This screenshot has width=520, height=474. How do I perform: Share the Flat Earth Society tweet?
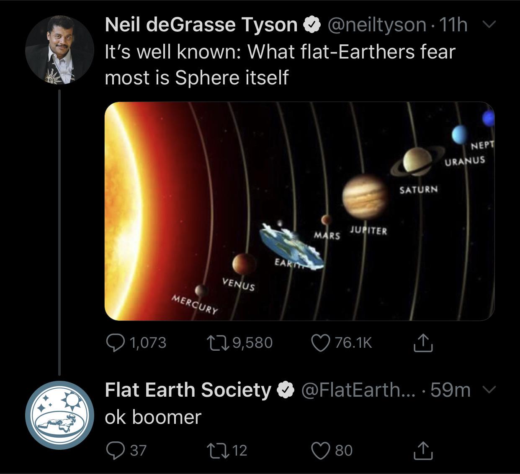pyautogui.click(x=422, y=450)
